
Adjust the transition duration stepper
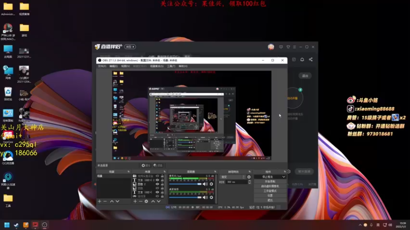(x=249, y=182)
